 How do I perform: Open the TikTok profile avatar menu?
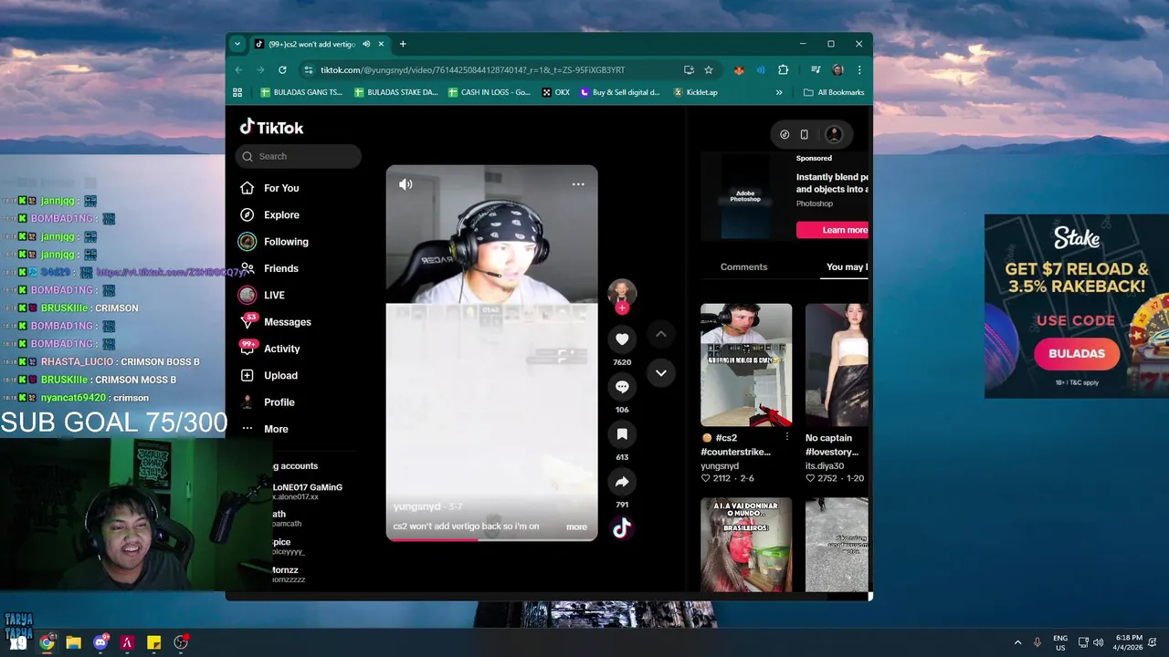[834, 134]
